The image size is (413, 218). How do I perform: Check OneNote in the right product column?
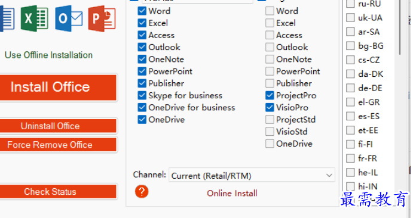pos(270,60)
